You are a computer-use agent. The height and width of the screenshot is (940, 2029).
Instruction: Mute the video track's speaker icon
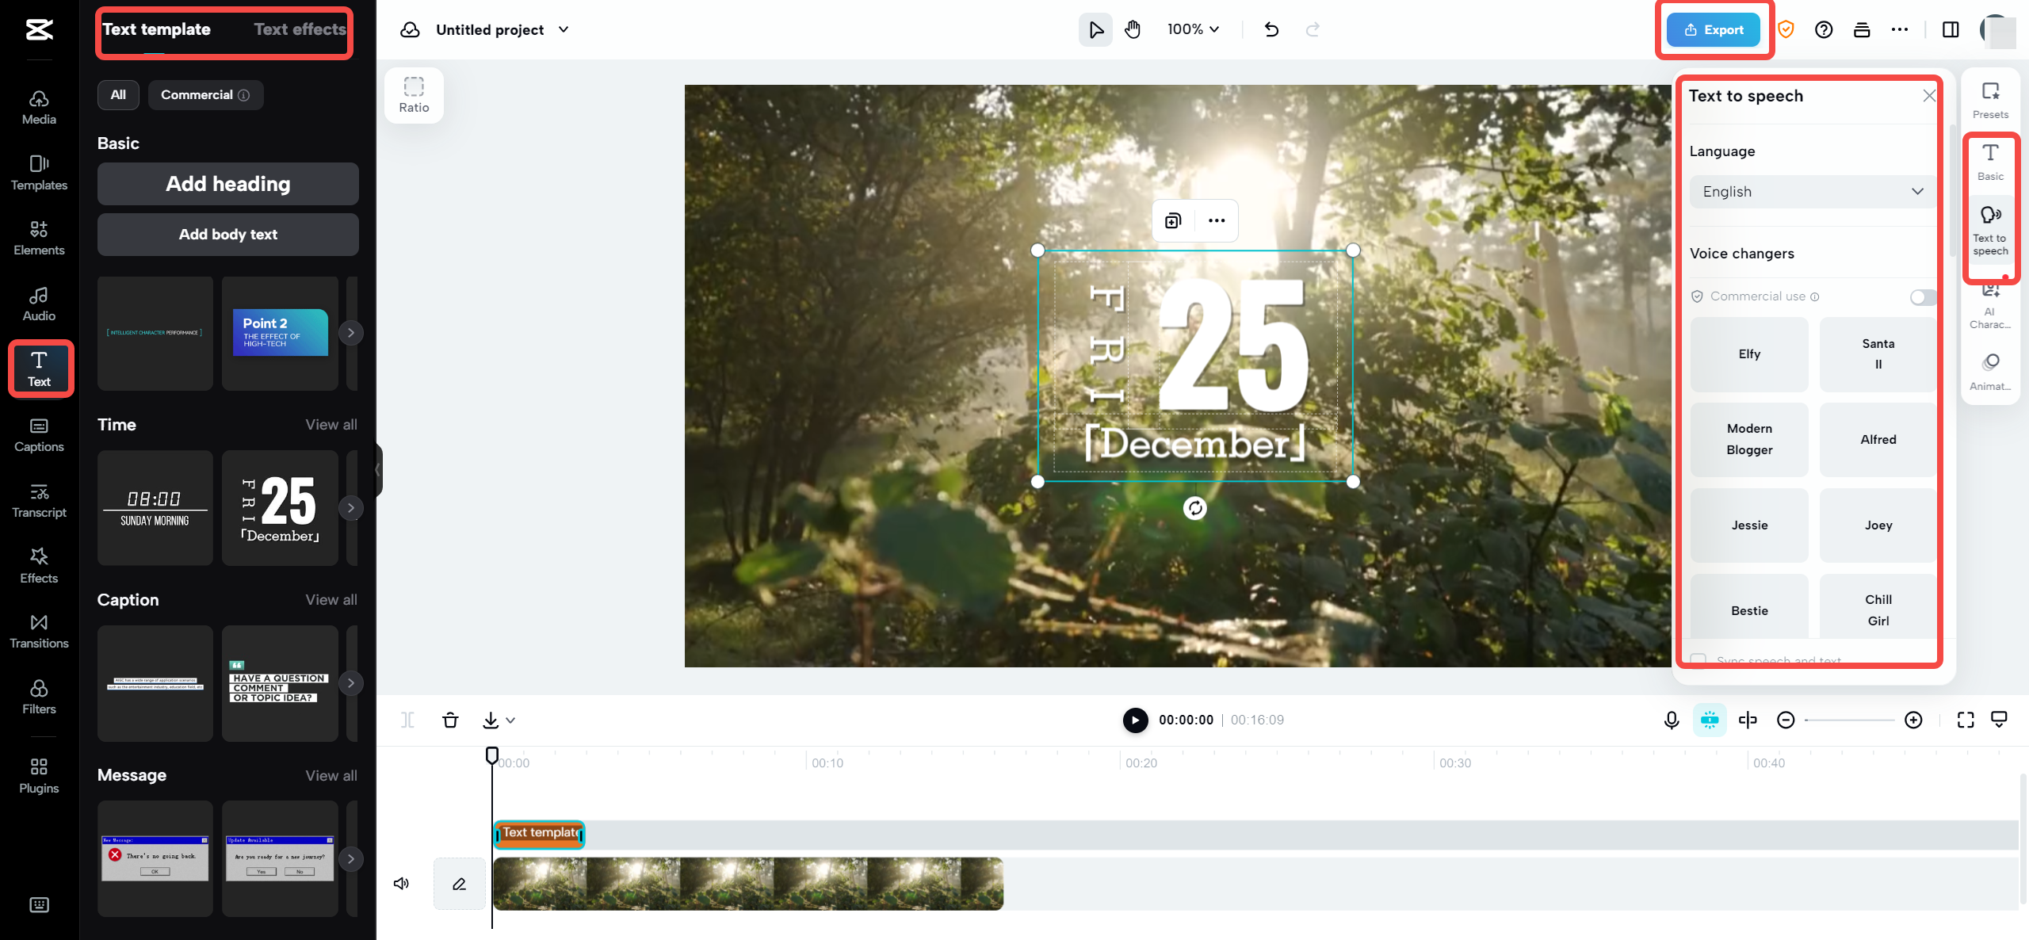(402, 883)
